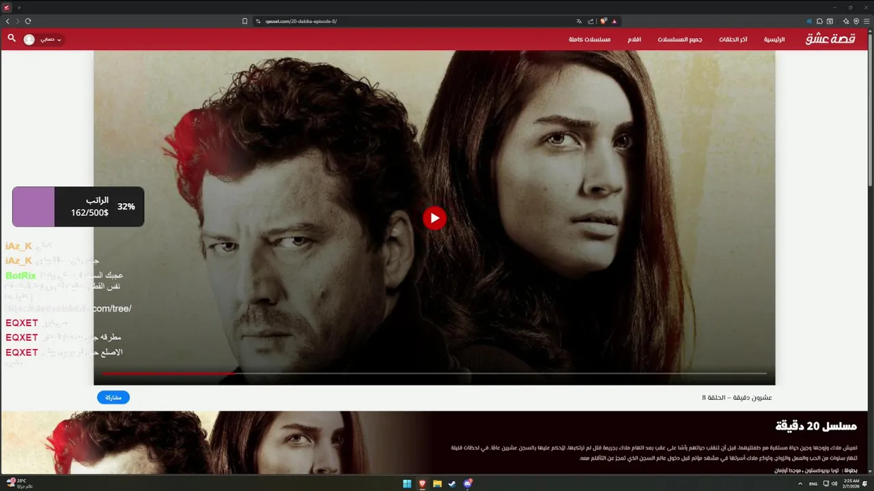
Task: Open the extensions puzzle icon
Action: click(x=819, y=21)
